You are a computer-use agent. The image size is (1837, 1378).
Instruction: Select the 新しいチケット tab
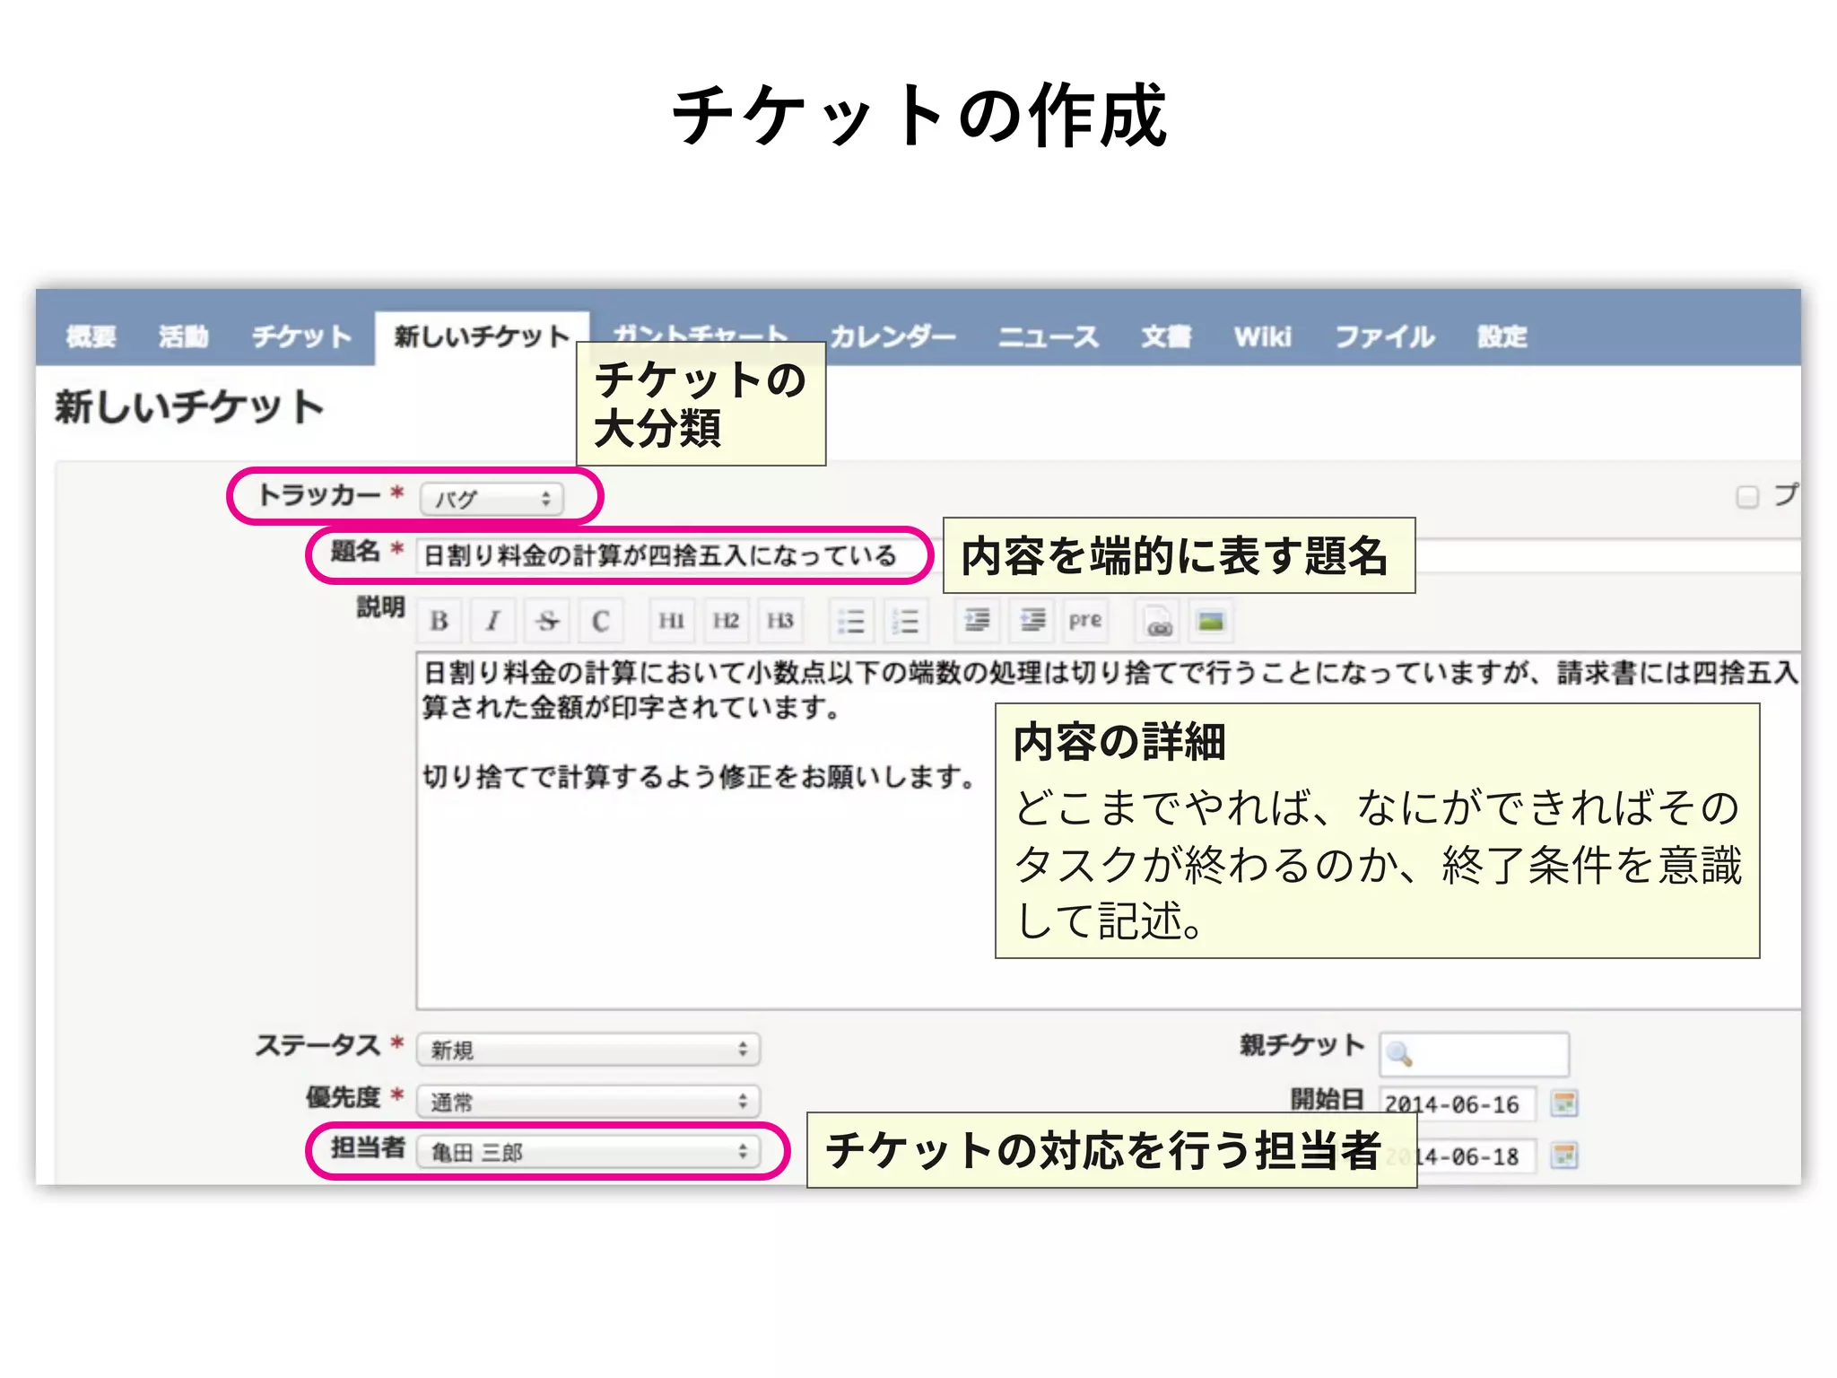tap(482, 337)
